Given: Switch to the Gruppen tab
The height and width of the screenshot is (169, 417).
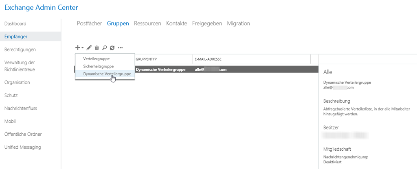Looking at the screenshot, I should tap(118, 23).
